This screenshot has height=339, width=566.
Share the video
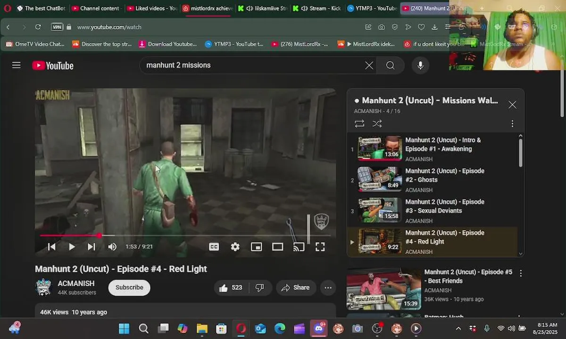coord(295,288)
